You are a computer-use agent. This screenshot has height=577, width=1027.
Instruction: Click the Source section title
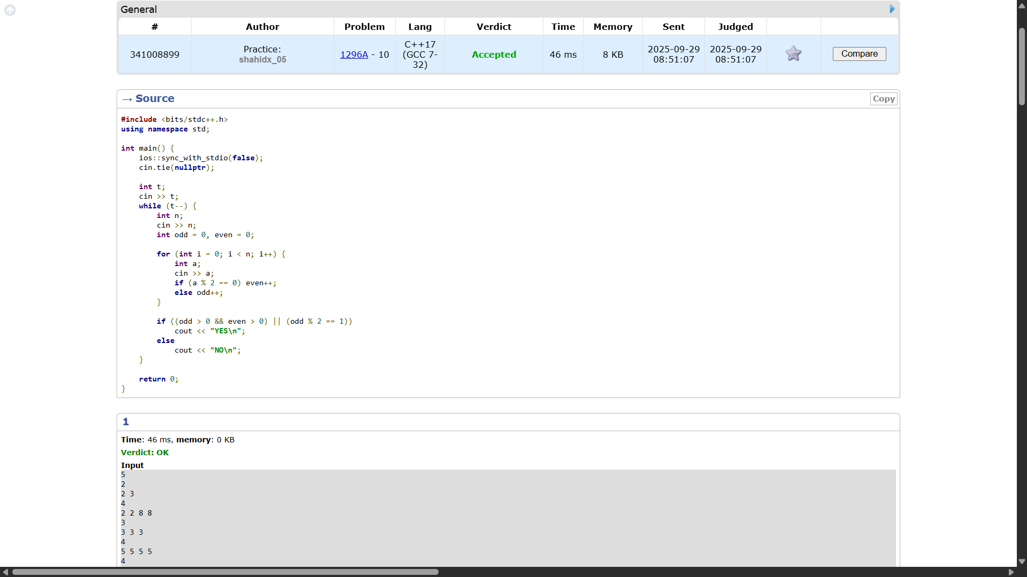click(155, 99)
